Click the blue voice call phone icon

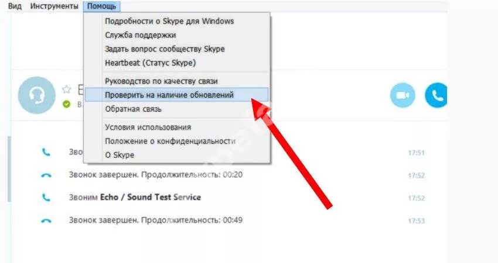coord(436,95)
